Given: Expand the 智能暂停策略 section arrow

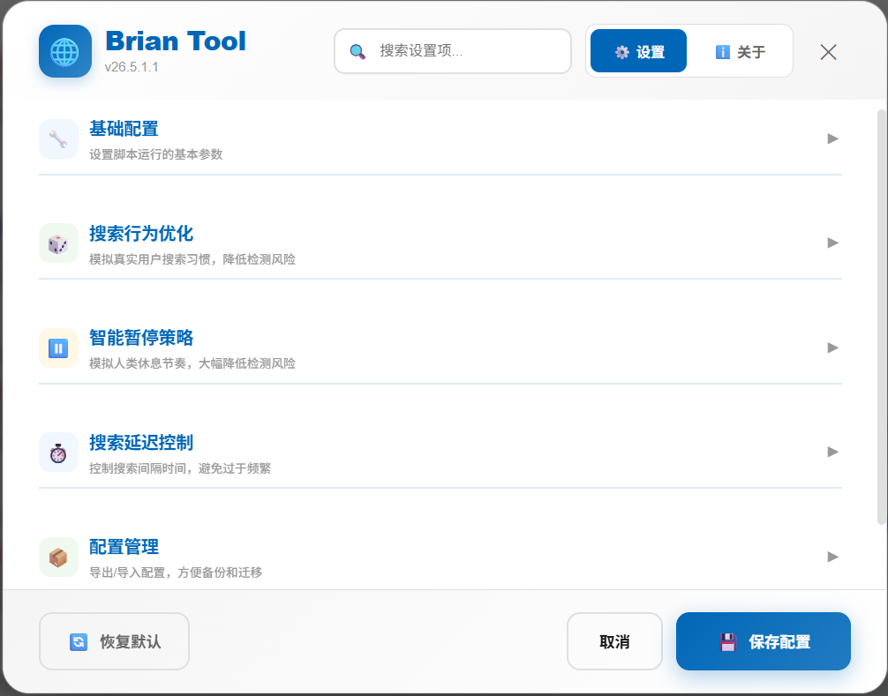Looking at the screenshot, I should point(832,348).
